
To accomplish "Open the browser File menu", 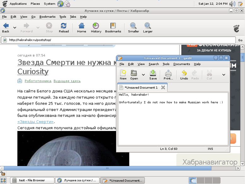I will [4, 17].
